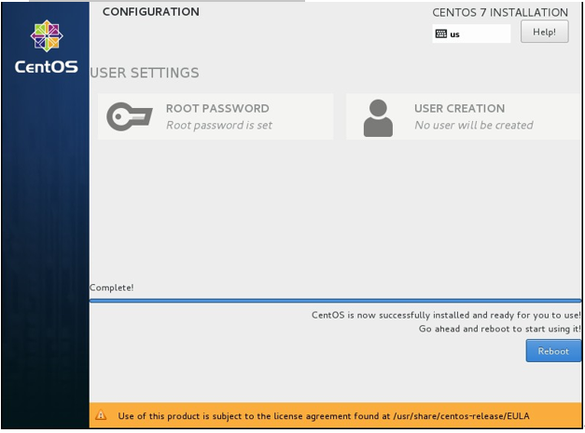
Task: Select the us keyboard layout field
Action: point(471,34)
